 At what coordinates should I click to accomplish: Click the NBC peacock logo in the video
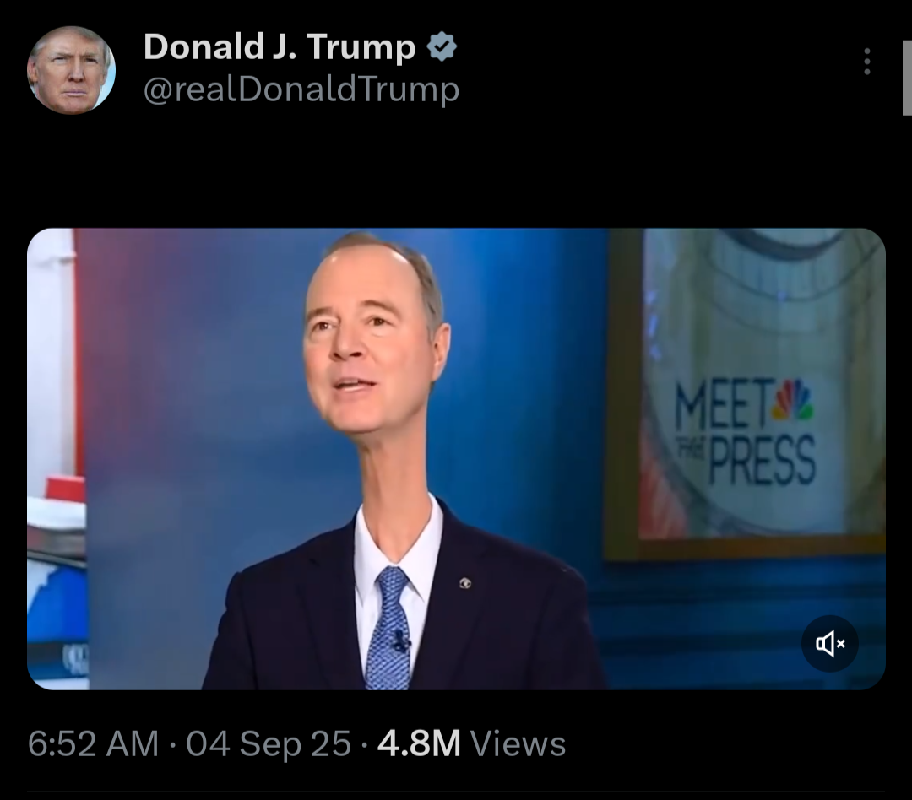point(792,399)
